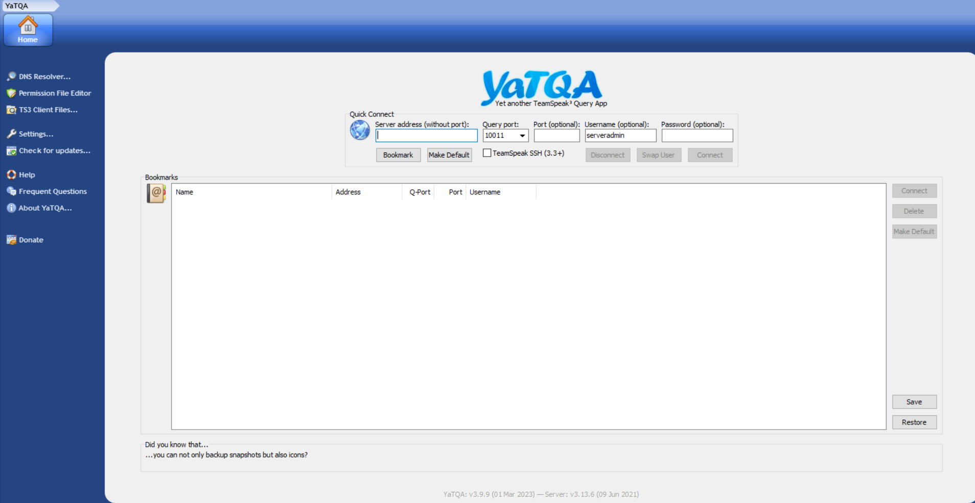Click Make Default button beside Bookmarks list
The height and width of the screenshot is (503, 975).
point(914,232)
